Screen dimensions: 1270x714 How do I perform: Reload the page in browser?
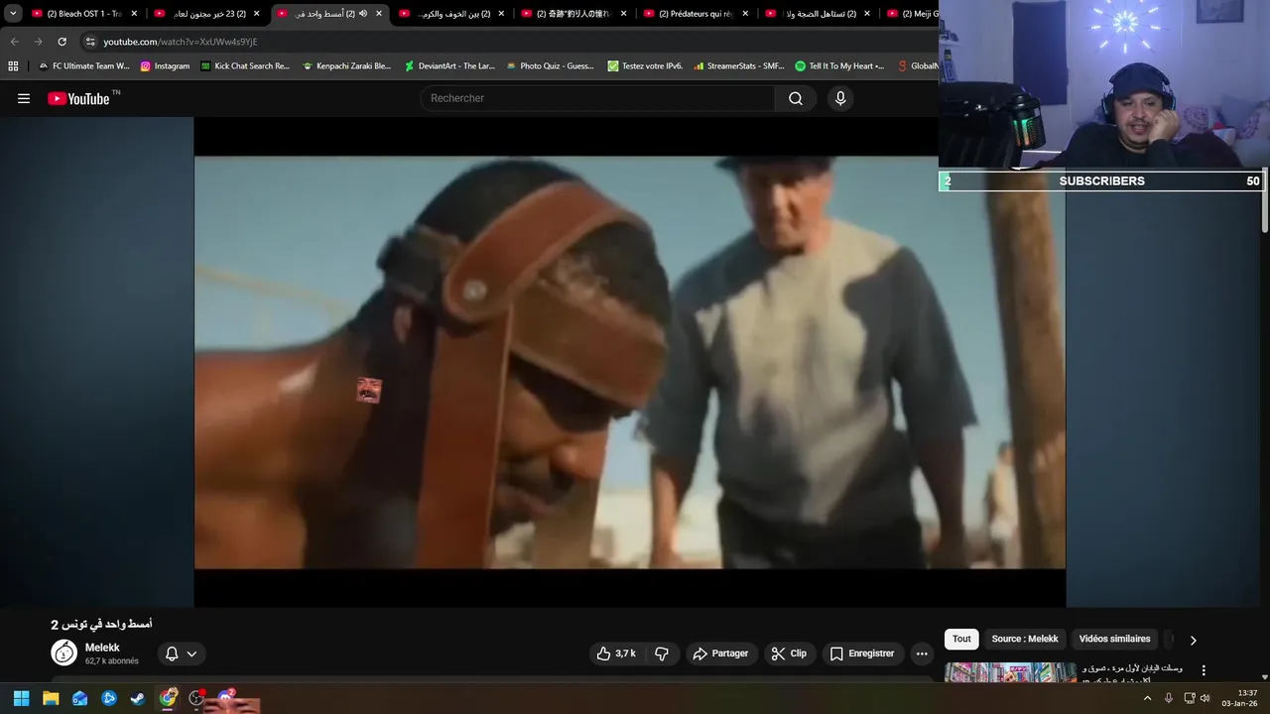pyautogui.click(x=62, y=42)
